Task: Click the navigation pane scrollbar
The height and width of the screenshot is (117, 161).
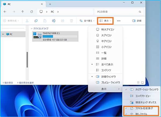Action: (27, 60)
